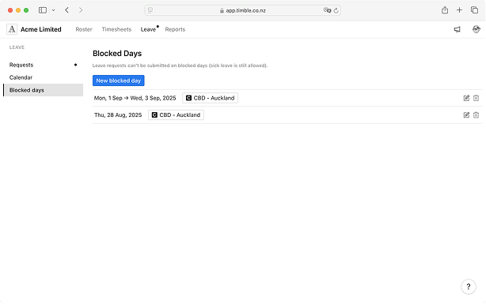Open the Roster tab
This screenshot has height=304, width=486.
[84, 29]
